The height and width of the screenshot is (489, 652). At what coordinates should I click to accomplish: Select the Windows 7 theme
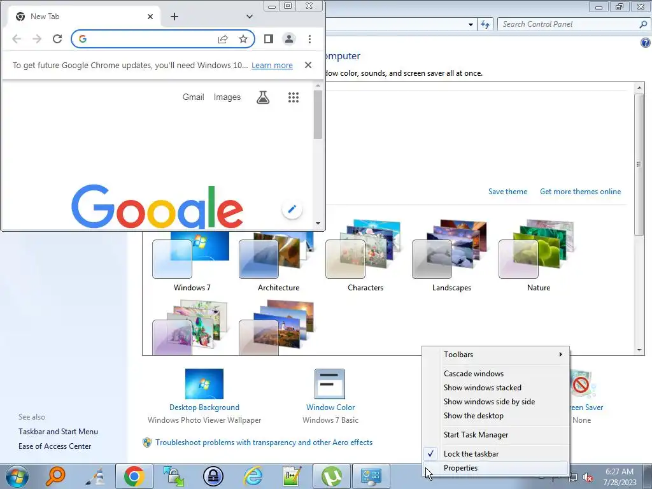point(192,262)
